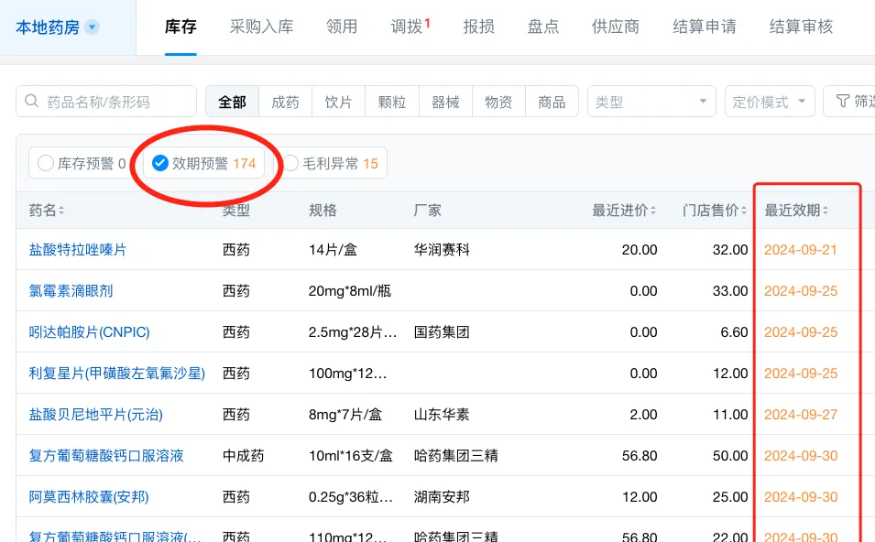Click the search magnifier icon

32,102
